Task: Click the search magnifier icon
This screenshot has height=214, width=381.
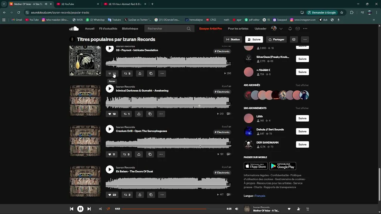Action: pos(189,29)
